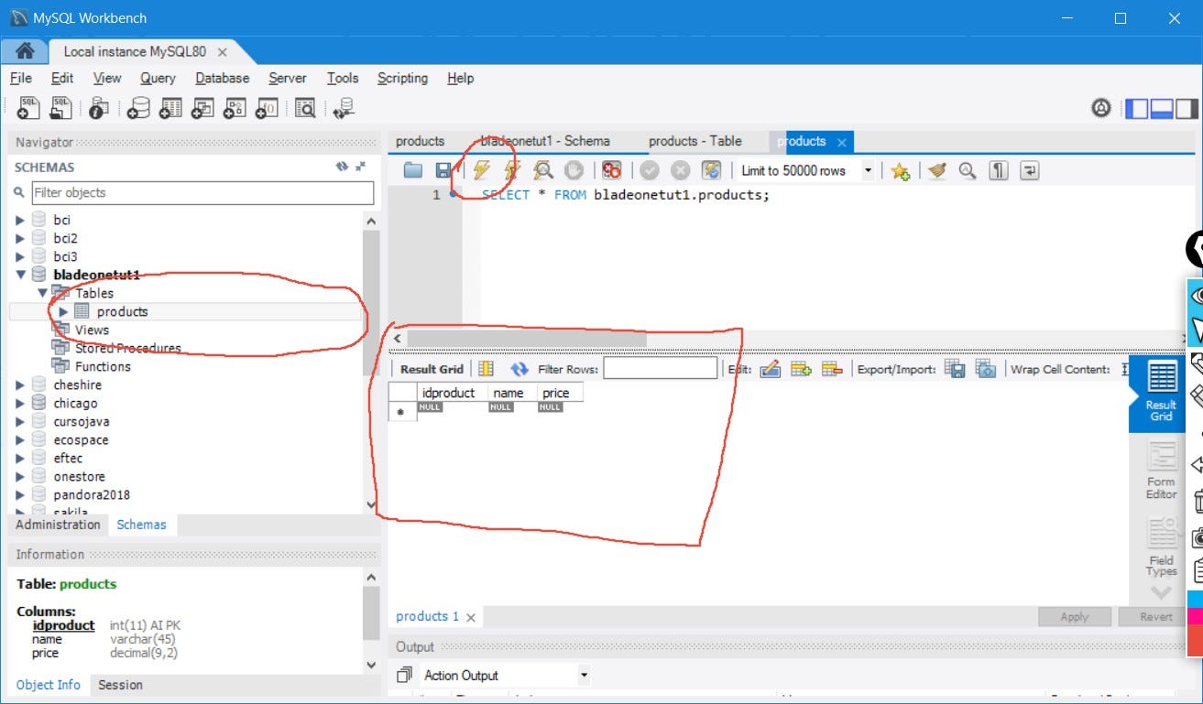
Task: Edit current row icon in result toolbar
Action: coord(770,369)
